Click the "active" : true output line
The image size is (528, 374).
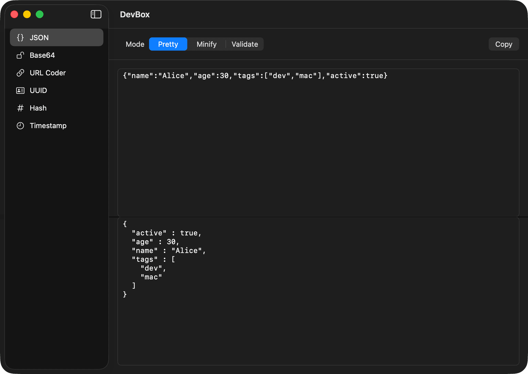pyautogui.click(x=167, y=233)
